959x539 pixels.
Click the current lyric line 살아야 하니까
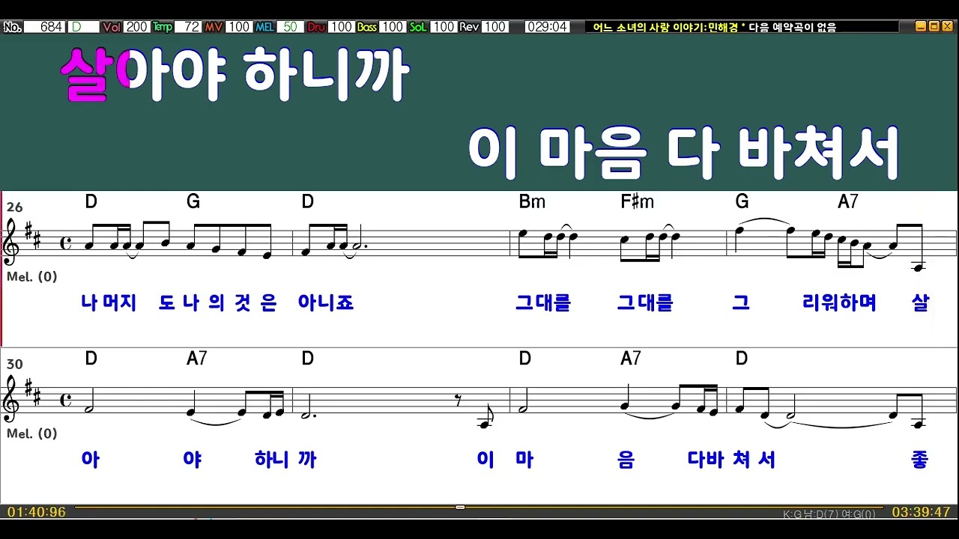point(235,76)
